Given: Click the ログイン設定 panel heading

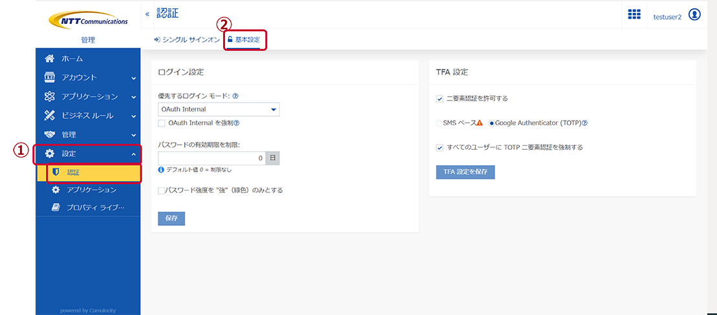Looking at the screenshot, I should (x=181, y=72).
